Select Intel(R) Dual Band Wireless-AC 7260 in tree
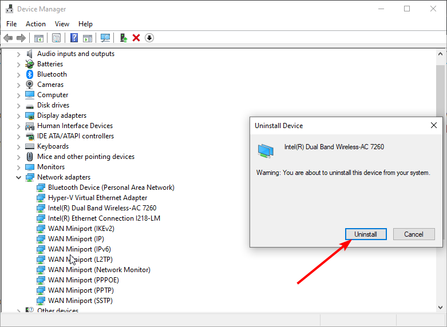 [102, 208]
